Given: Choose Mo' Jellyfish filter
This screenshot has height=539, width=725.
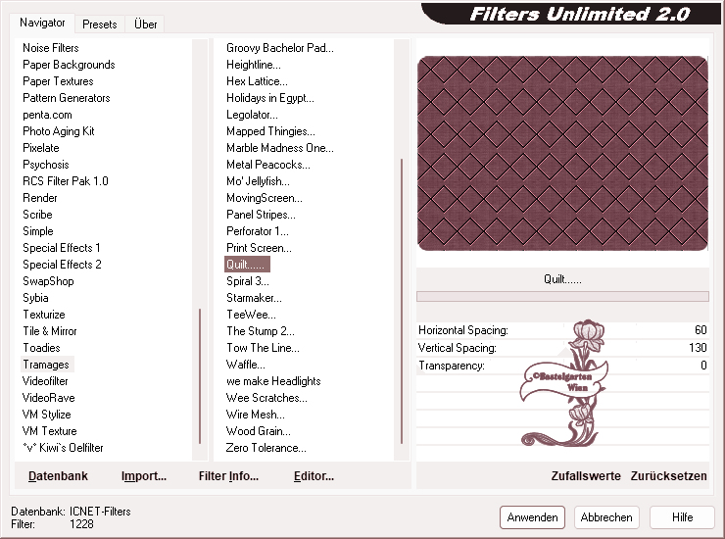Looking at the screenshot, I should (258, 181).
